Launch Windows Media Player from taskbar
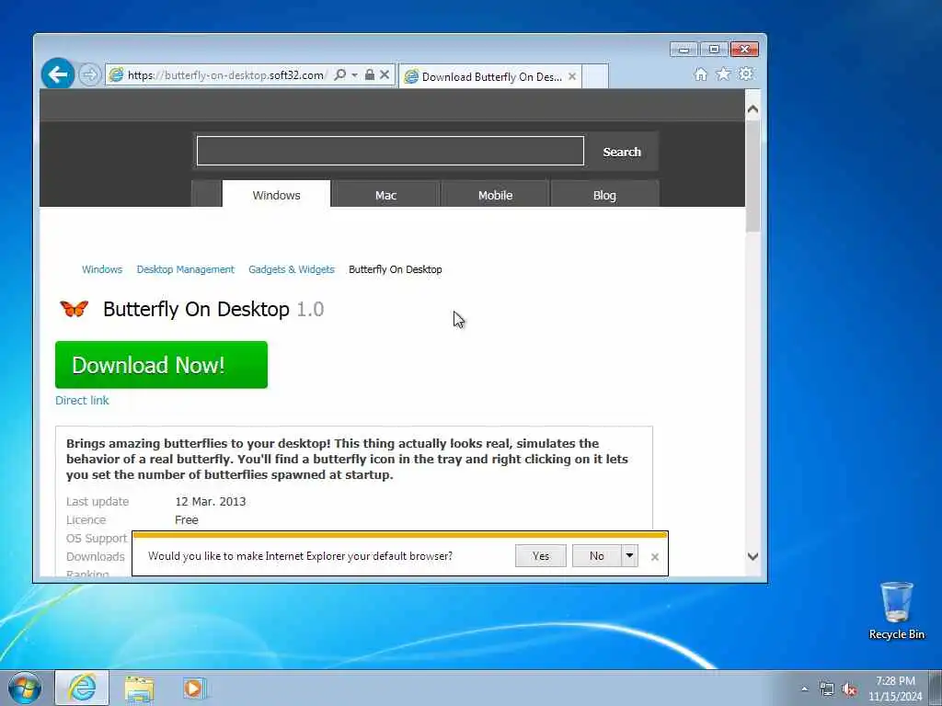This screenshot has height=706, width=942. tap(194, 689)
